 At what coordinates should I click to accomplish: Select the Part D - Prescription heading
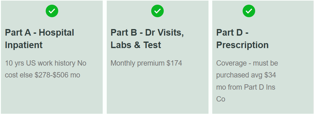(242, 39)
